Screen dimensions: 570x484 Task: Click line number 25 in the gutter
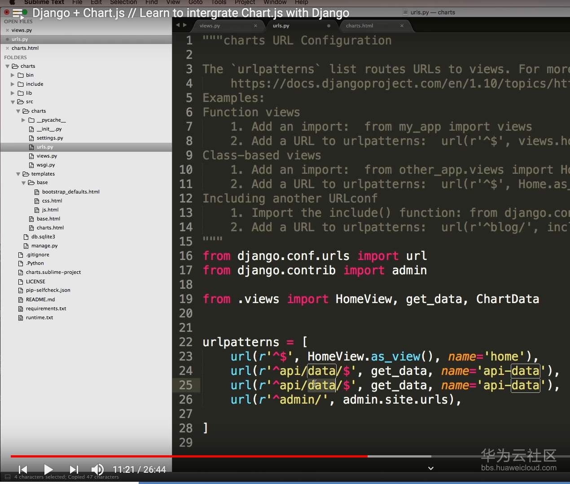pyautogui.click(x=186, y=385)
